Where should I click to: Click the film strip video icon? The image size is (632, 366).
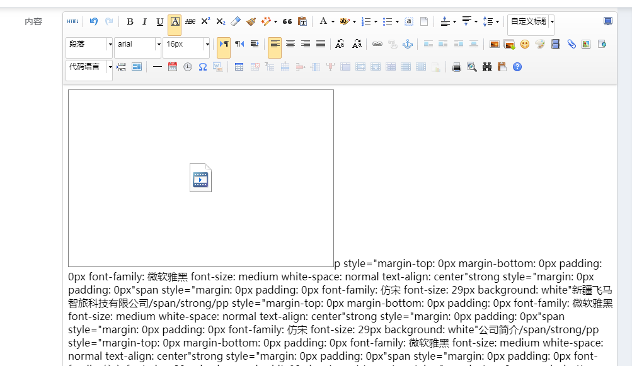(555, 44)
